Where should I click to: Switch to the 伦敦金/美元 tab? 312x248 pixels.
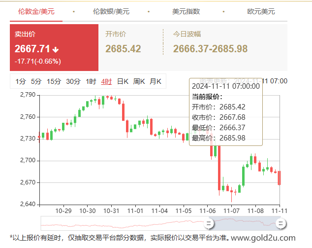pyautogui.click(x=36, y=11)
